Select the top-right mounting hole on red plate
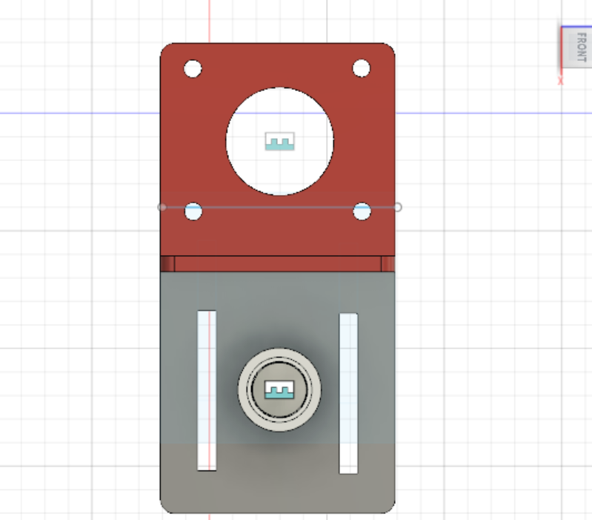 coord(362,68)
